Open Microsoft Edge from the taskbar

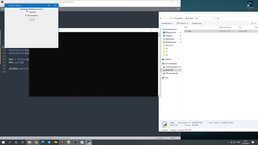tap(43, 142)
